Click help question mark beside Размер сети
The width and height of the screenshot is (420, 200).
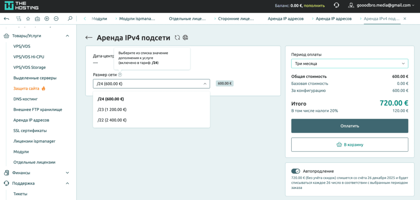pos(120,75)
